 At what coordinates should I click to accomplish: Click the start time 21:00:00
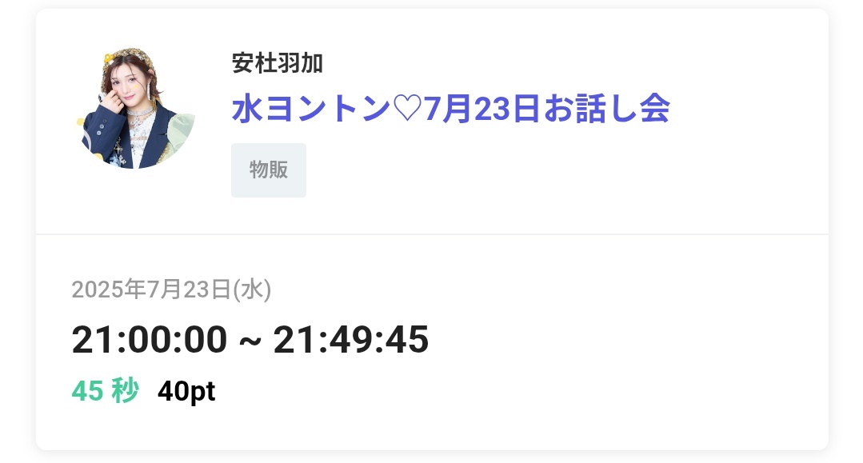point(149,339)
